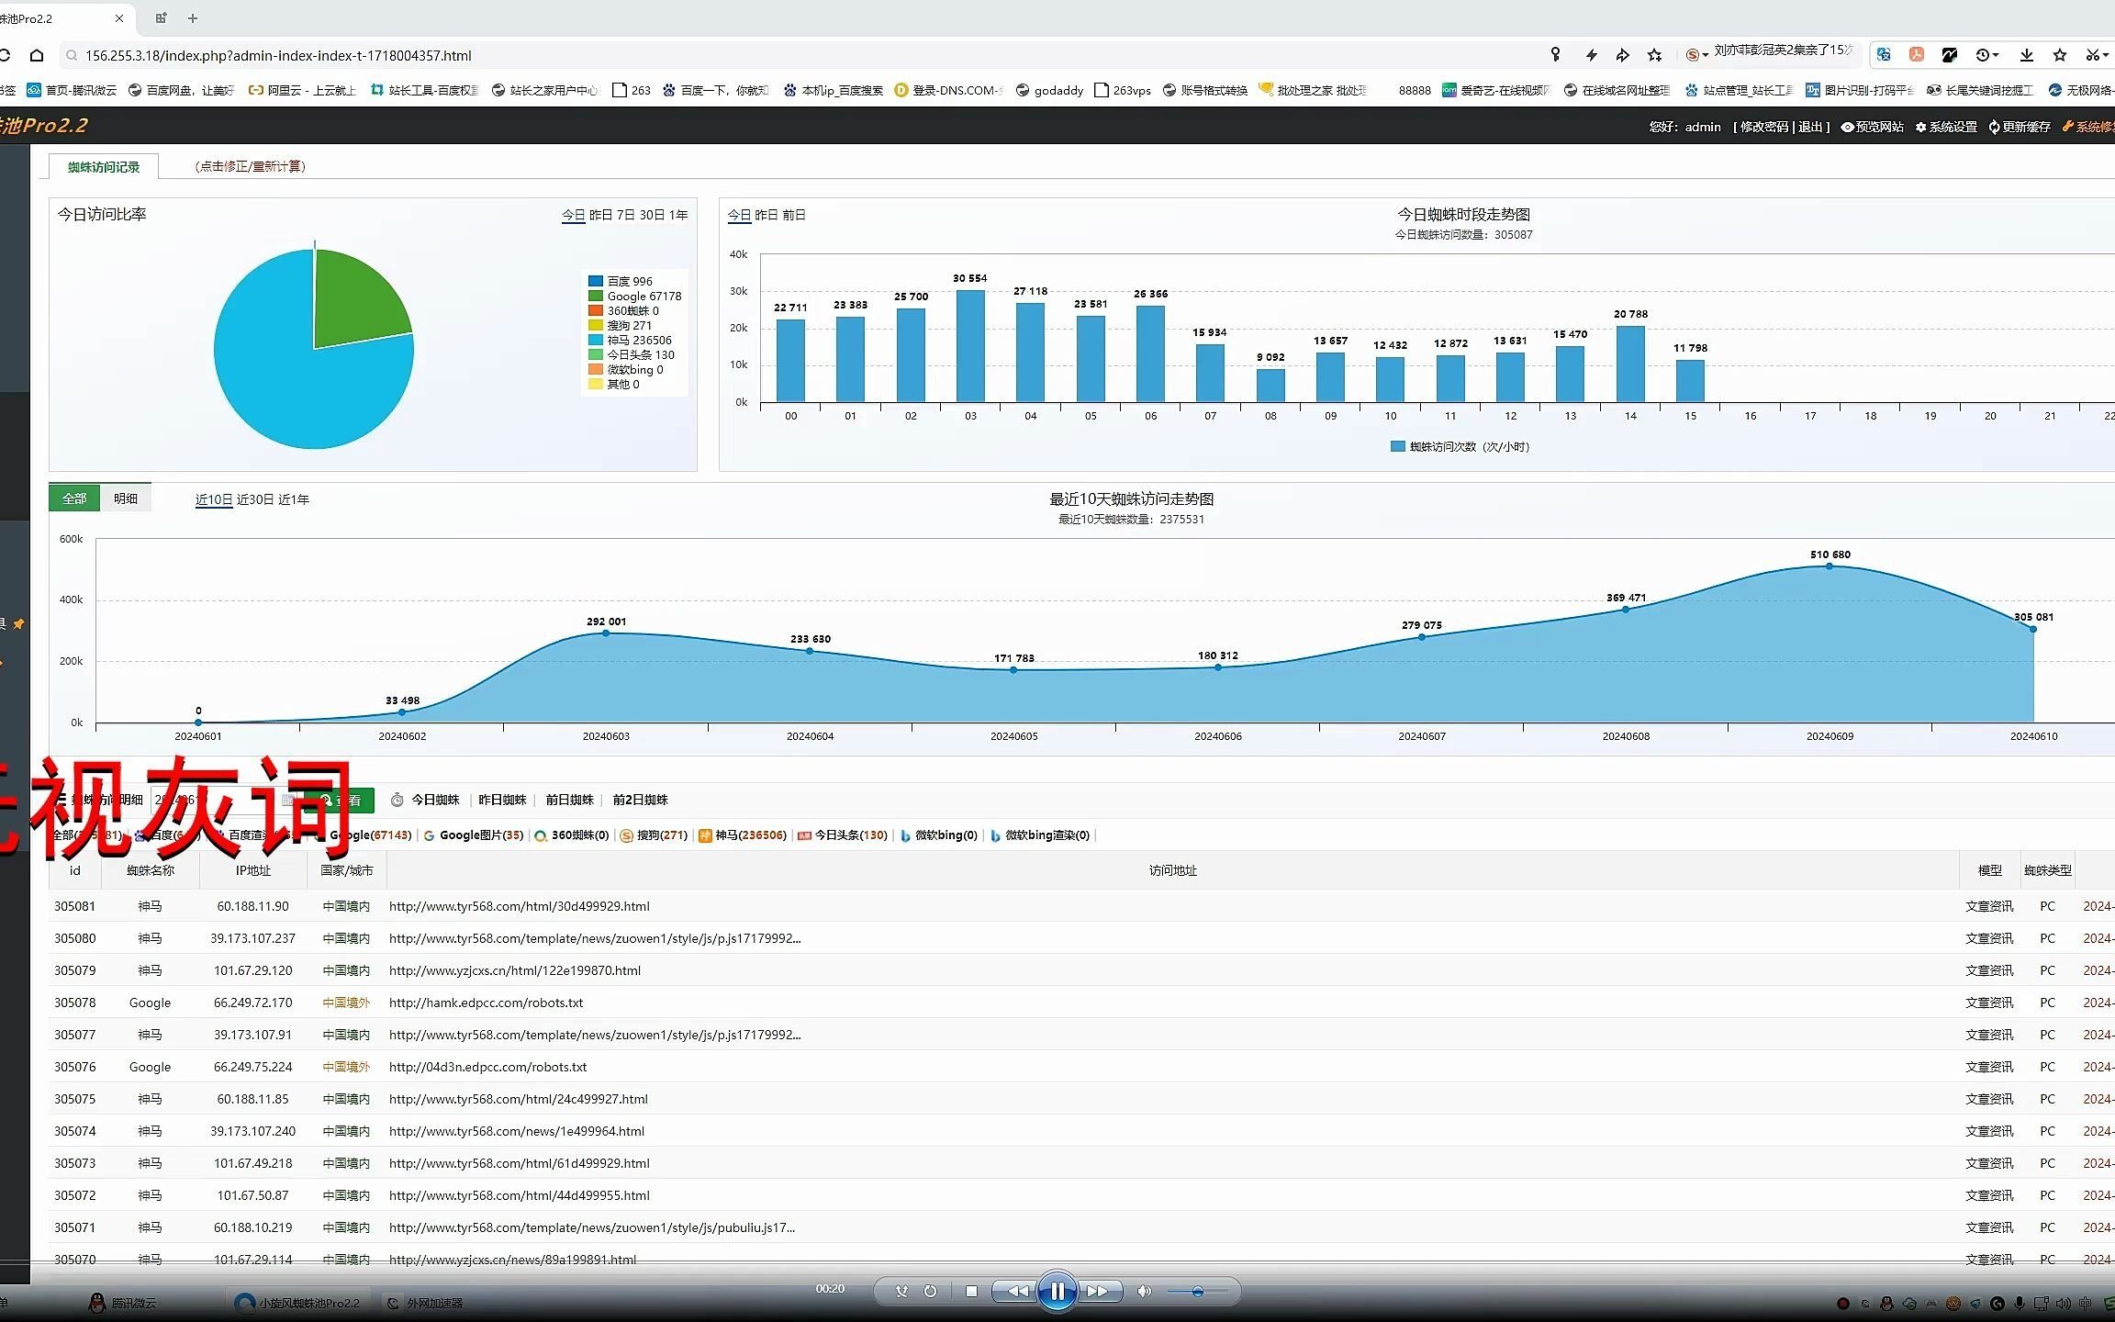
Task: Filter by 今日头条(130) spider
Action: pos(844,835)
